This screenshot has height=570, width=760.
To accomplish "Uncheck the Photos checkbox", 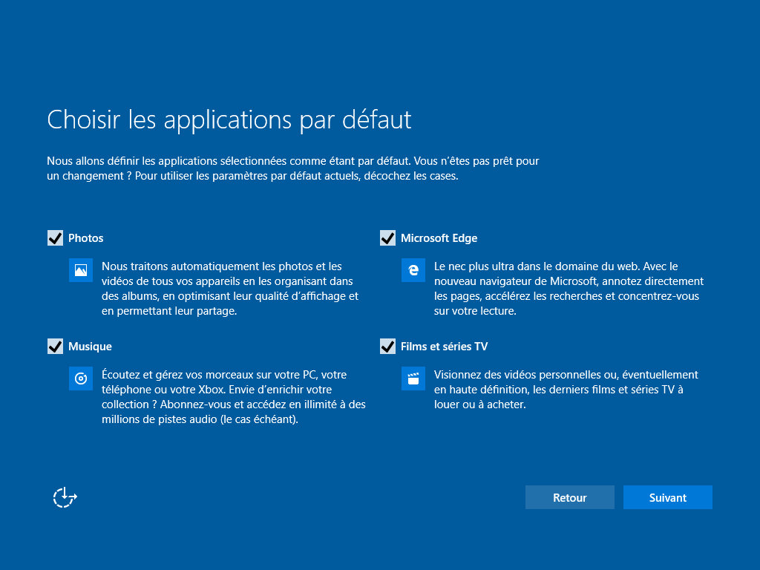I will coord(55,237).
